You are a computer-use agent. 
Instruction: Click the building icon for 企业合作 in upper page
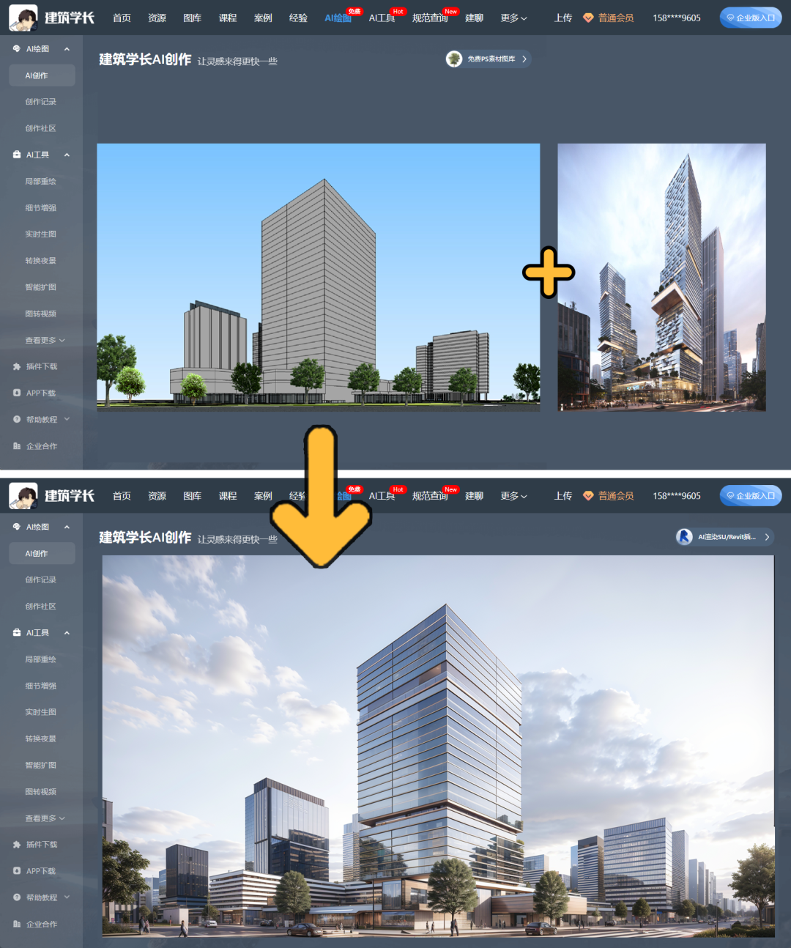pyautogui.click(x=17, y=445)
